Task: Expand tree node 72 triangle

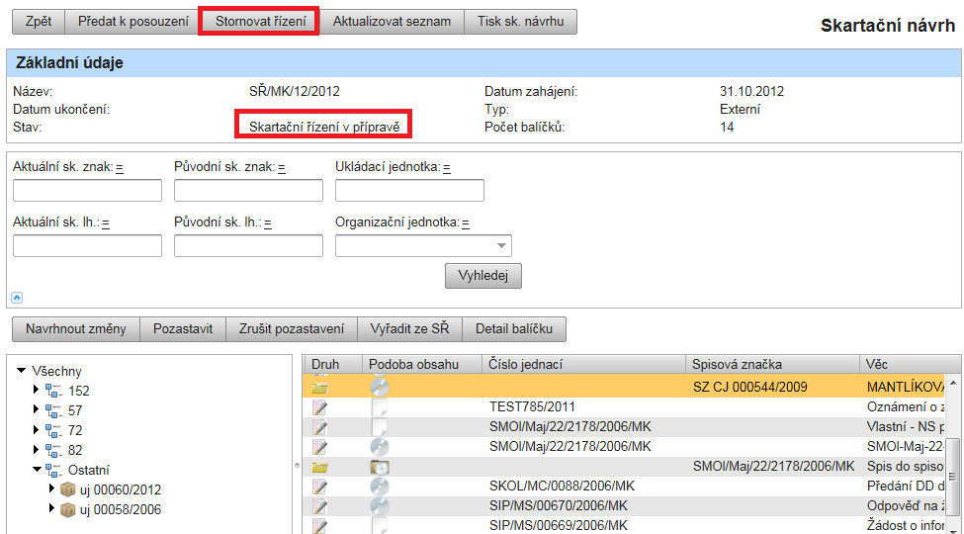Action: (37, 429)
